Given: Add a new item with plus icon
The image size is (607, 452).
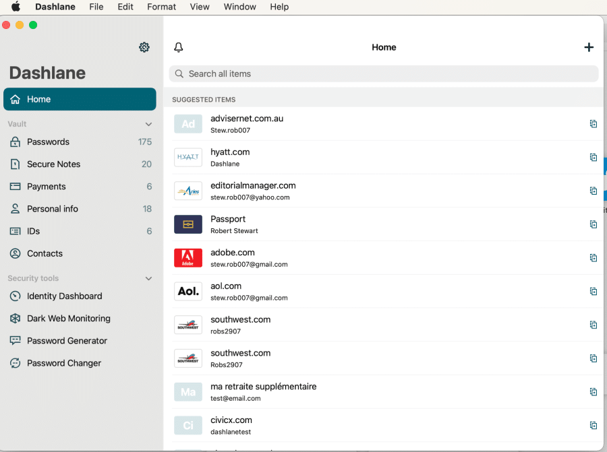Looking at the screenshot, I should (588, 47).
